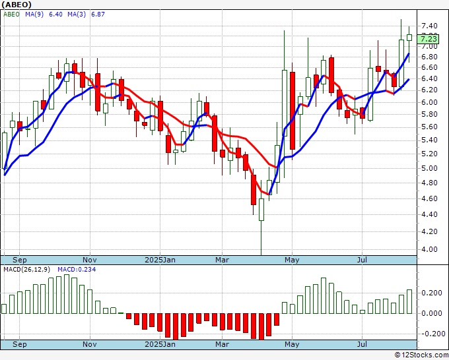
Task: Click the 4.60 price axis label
Action: 429,198
